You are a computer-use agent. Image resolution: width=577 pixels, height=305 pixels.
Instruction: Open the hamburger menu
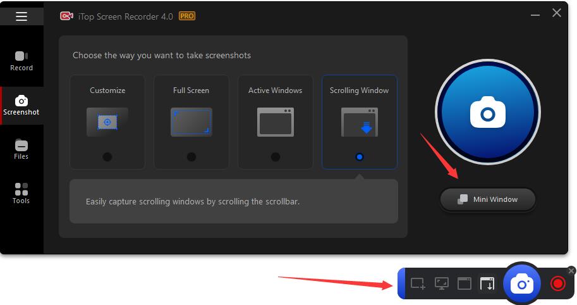click(21, 16)
